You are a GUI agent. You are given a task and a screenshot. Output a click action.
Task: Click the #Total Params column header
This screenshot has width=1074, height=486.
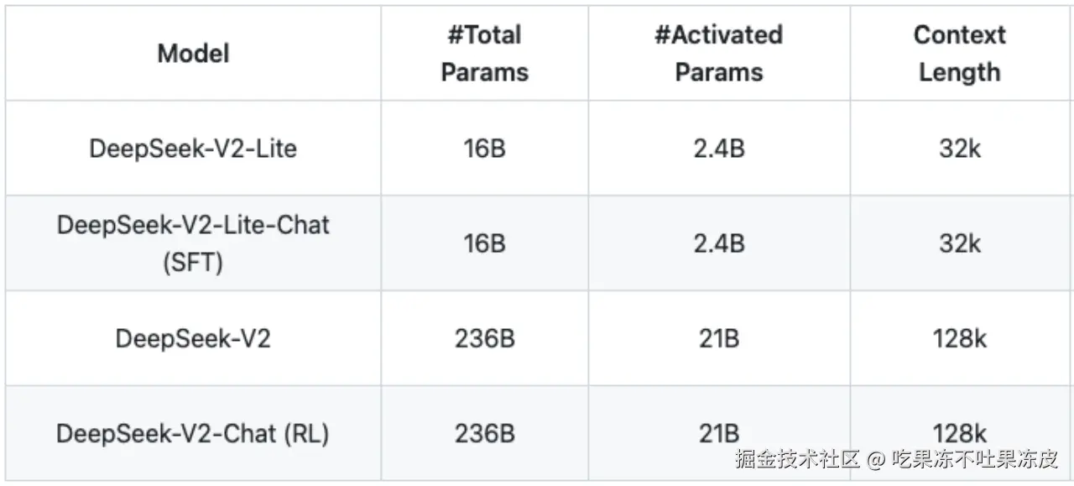[484, 54]
